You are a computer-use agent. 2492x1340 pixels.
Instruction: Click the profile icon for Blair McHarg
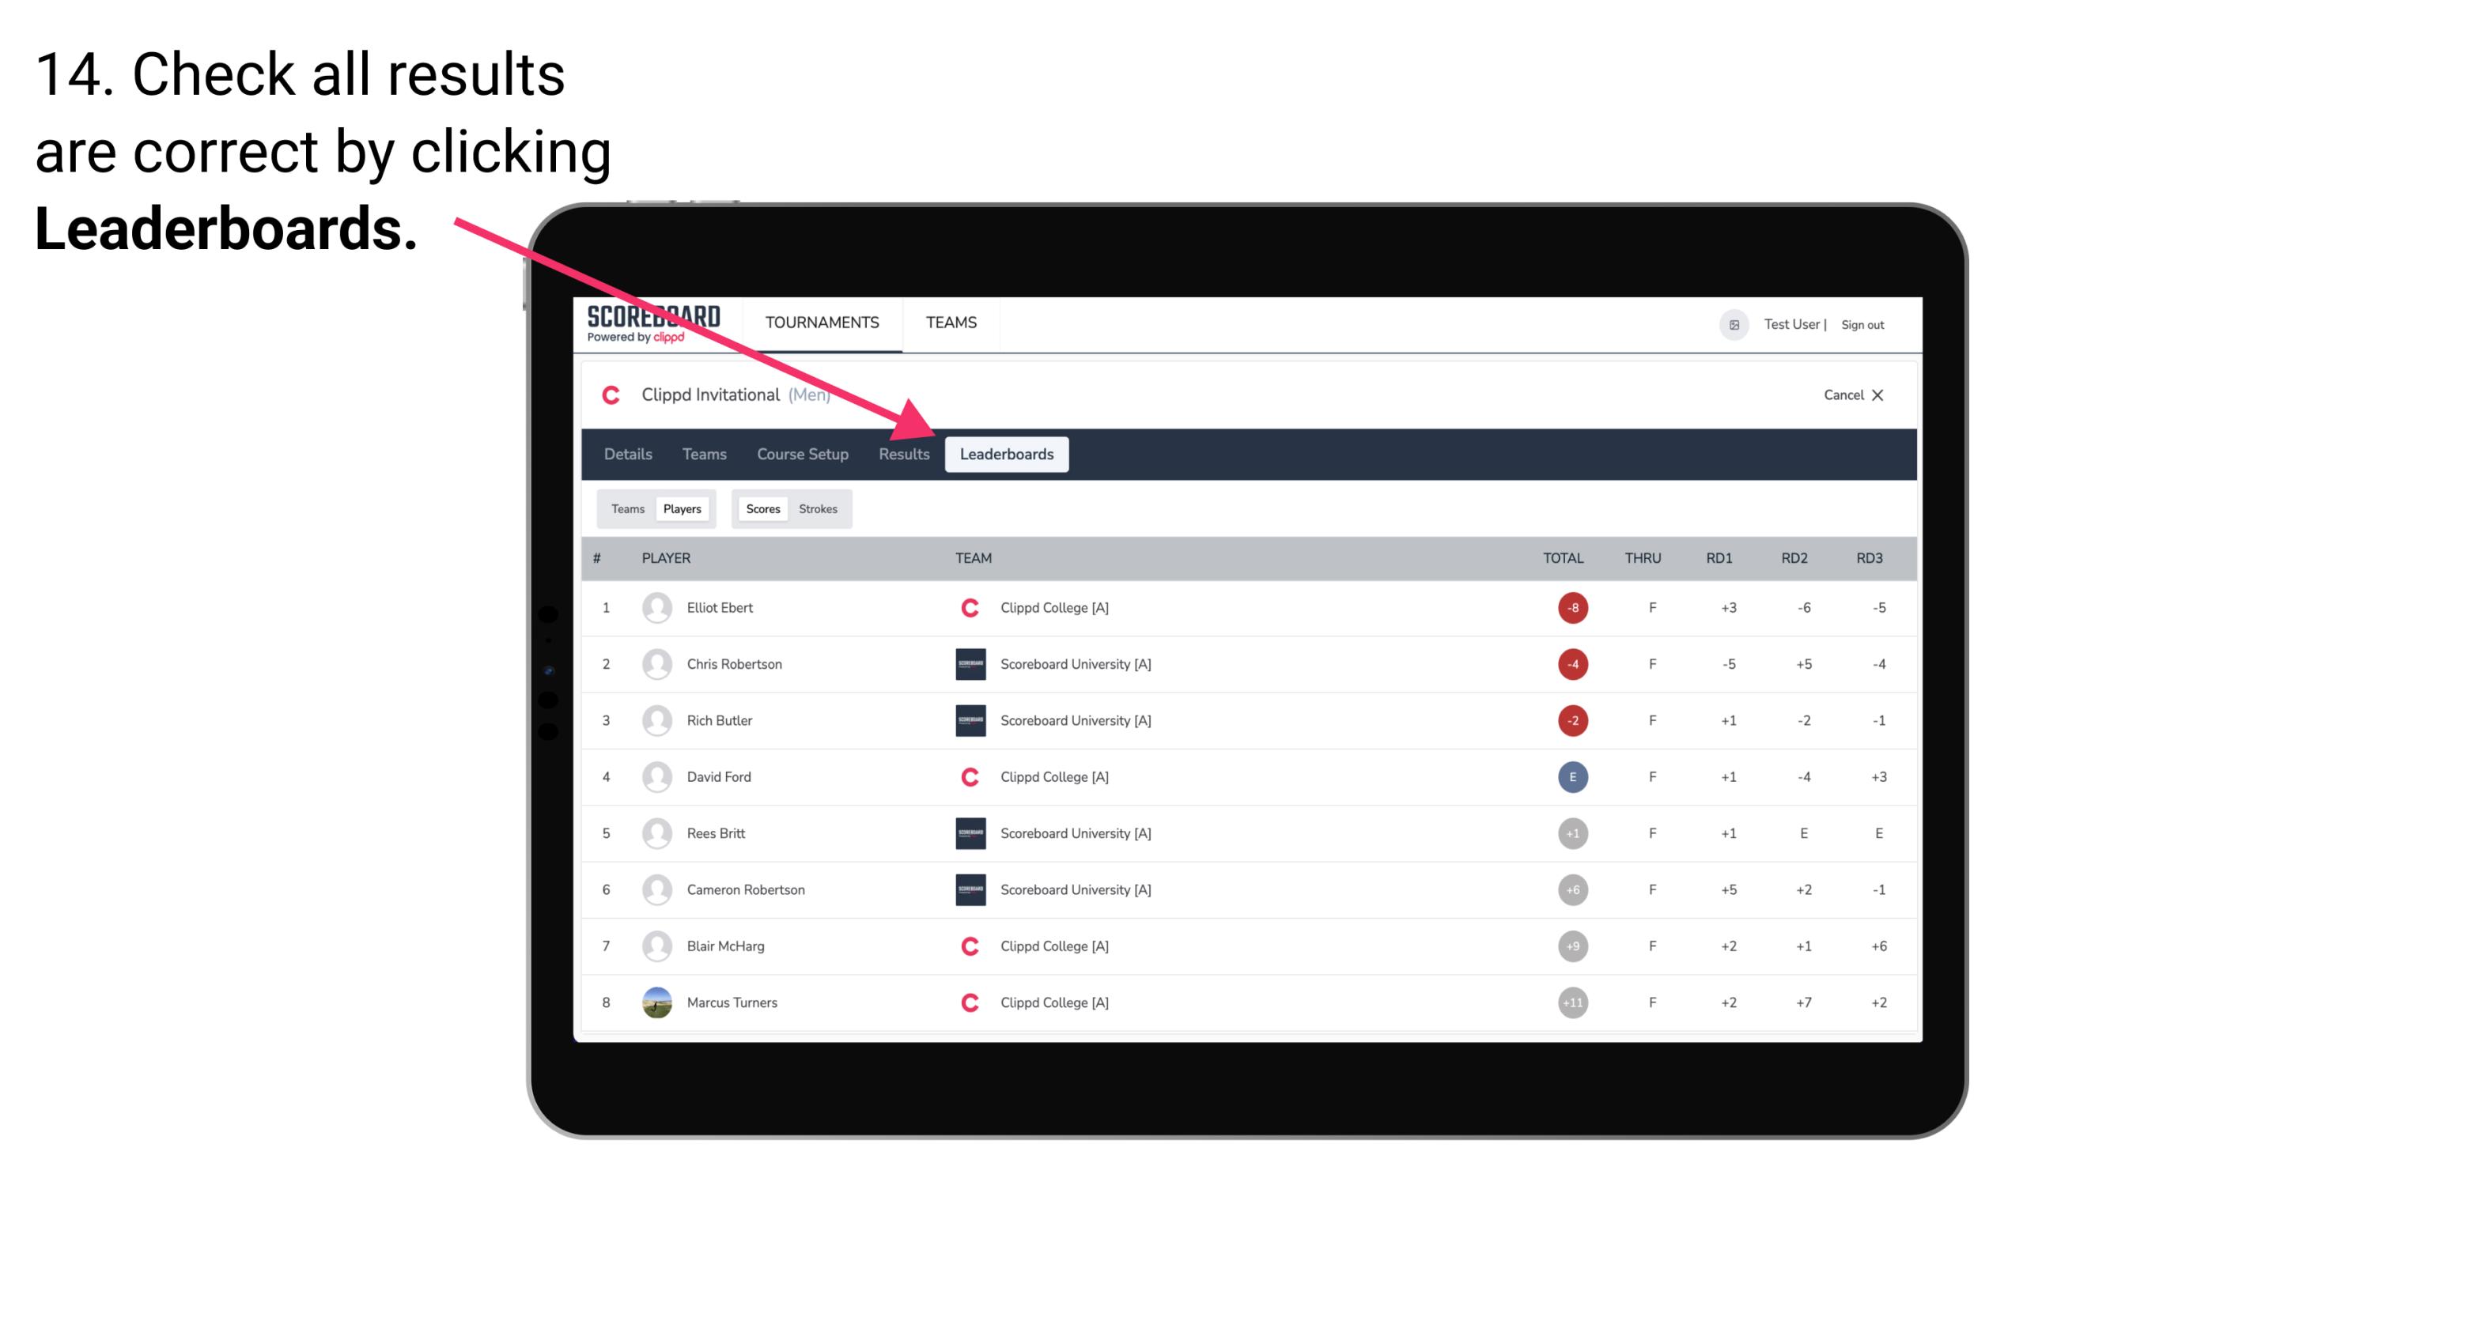(x=655, y=946)
